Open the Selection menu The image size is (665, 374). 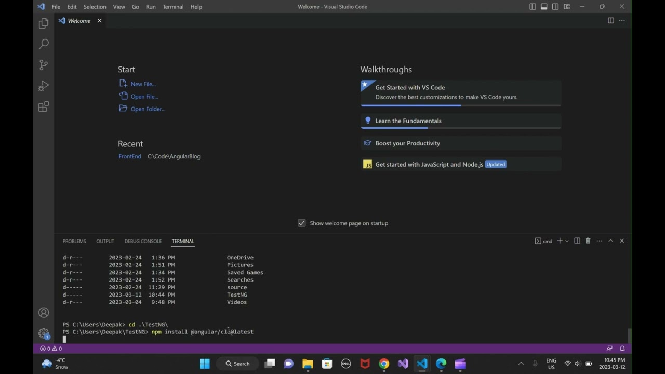coord(95,7)
